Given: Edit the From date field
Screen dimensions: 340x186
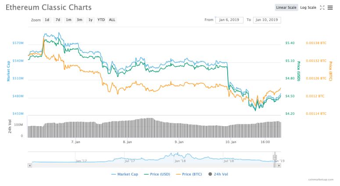Looking at the screenshot, I should (229, 20).
